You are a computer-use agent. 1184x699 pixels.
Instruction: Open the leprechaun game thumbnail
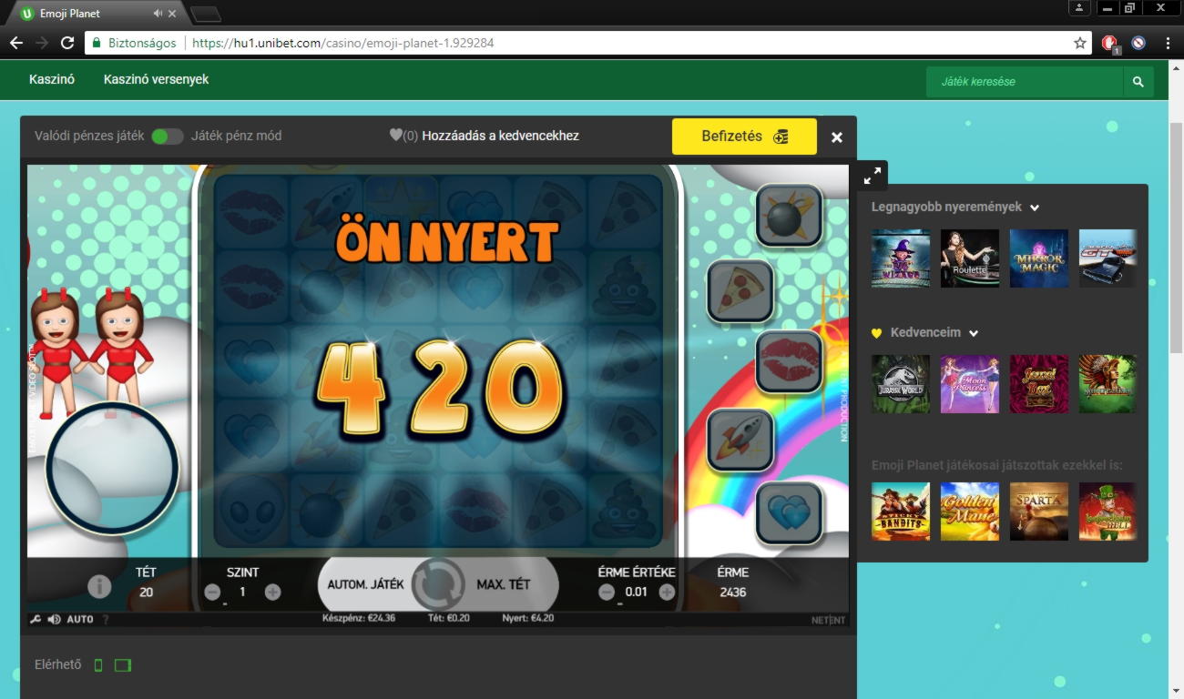click(x=1107, y=512)
